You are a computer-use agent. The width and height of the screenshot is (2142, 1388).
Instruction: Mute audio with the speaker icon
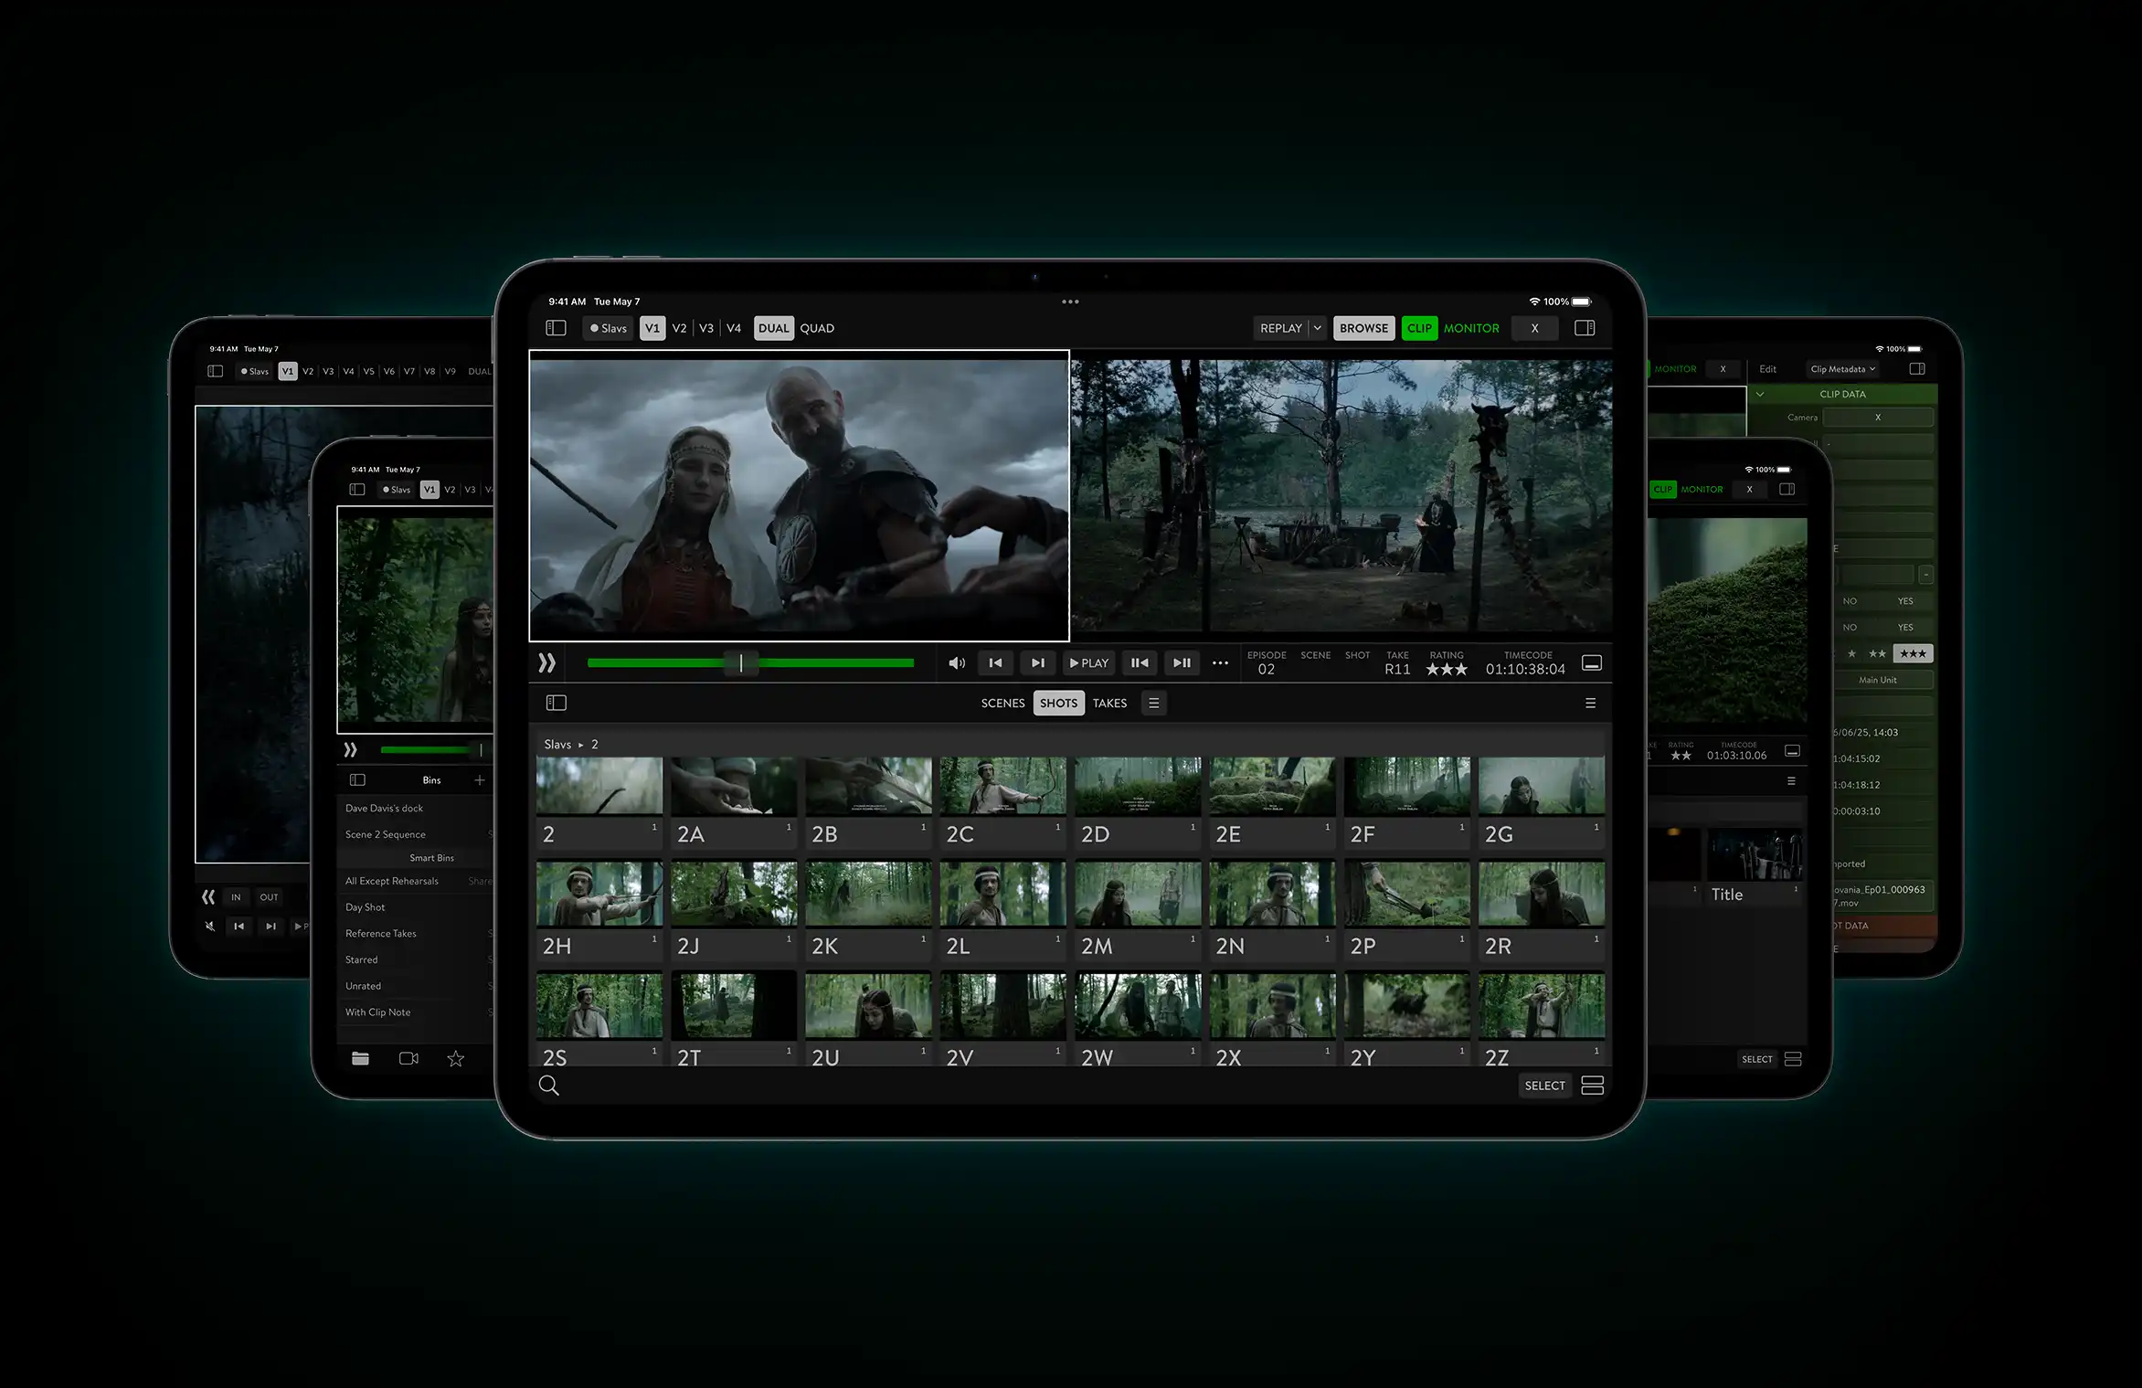pyautogui.click(x=957, y=663)
